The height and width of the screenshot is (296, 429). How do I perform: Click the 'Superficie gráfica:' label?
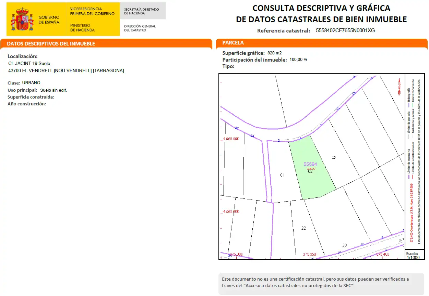(243, 53)
